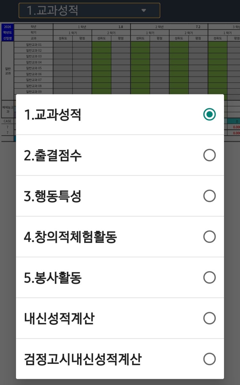Click the 3.행동특성 list entry label
Viewport: 240px width, 385px height.
tap(52, 196)
